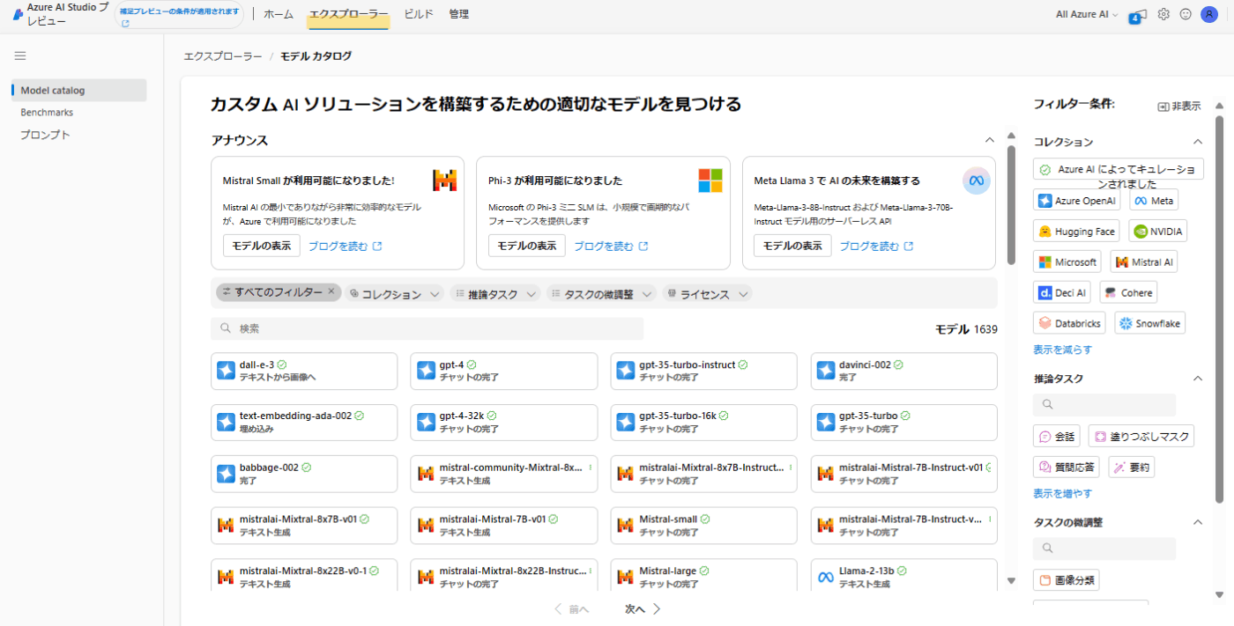Click 表示を減らす under collections
The height and width of the screenshot is (626, 1234).
point(1062,350)
